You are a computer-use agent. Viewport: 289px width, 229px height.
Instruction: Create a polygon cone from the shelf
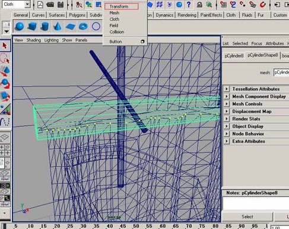58,26
